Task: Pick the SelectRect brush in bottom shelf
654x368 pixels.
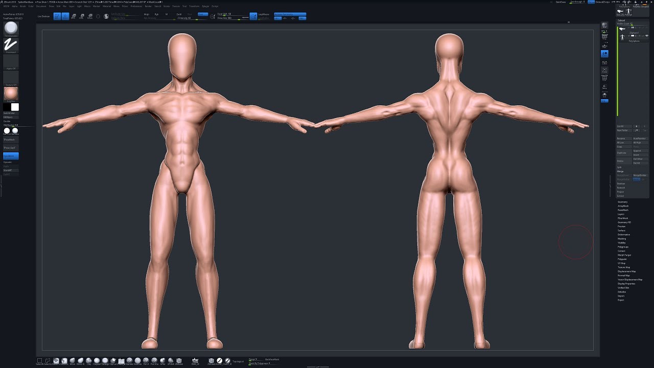Action: point(39,361)
